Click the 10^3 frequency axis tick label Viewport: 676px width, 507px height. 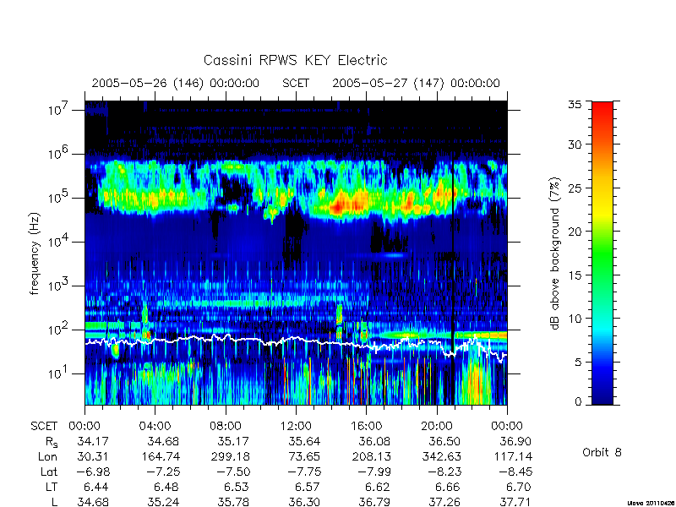[58, 285]
